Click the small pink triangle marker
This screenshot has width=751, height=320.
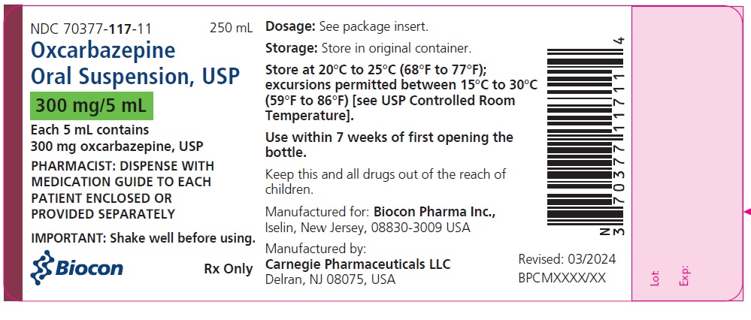746,212
